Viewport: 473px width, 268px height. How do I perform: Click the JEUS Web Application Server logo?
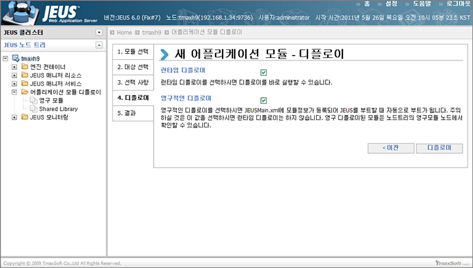[x=50, y=14]
